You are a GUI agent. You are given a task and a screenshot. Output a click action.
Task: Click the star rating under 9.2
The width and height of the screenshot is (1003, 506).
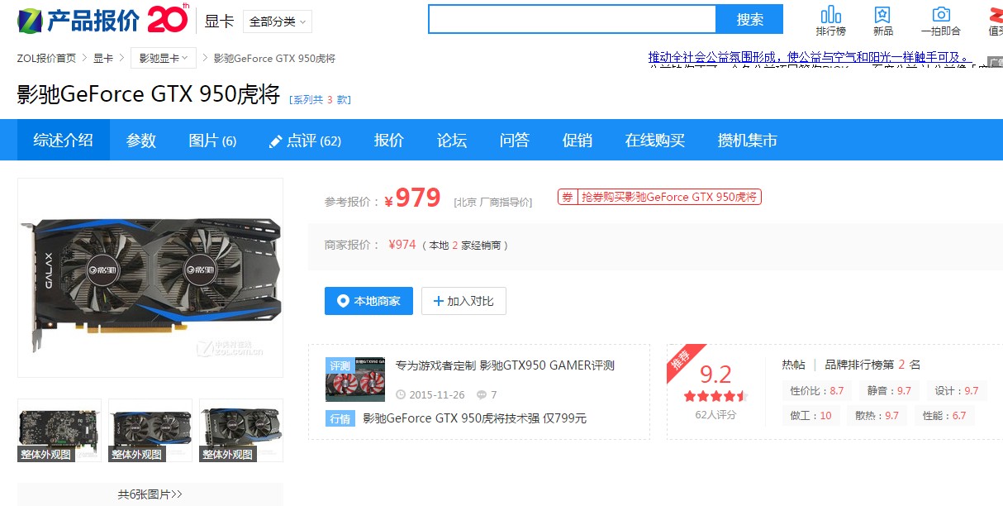[x=715, y=396]
